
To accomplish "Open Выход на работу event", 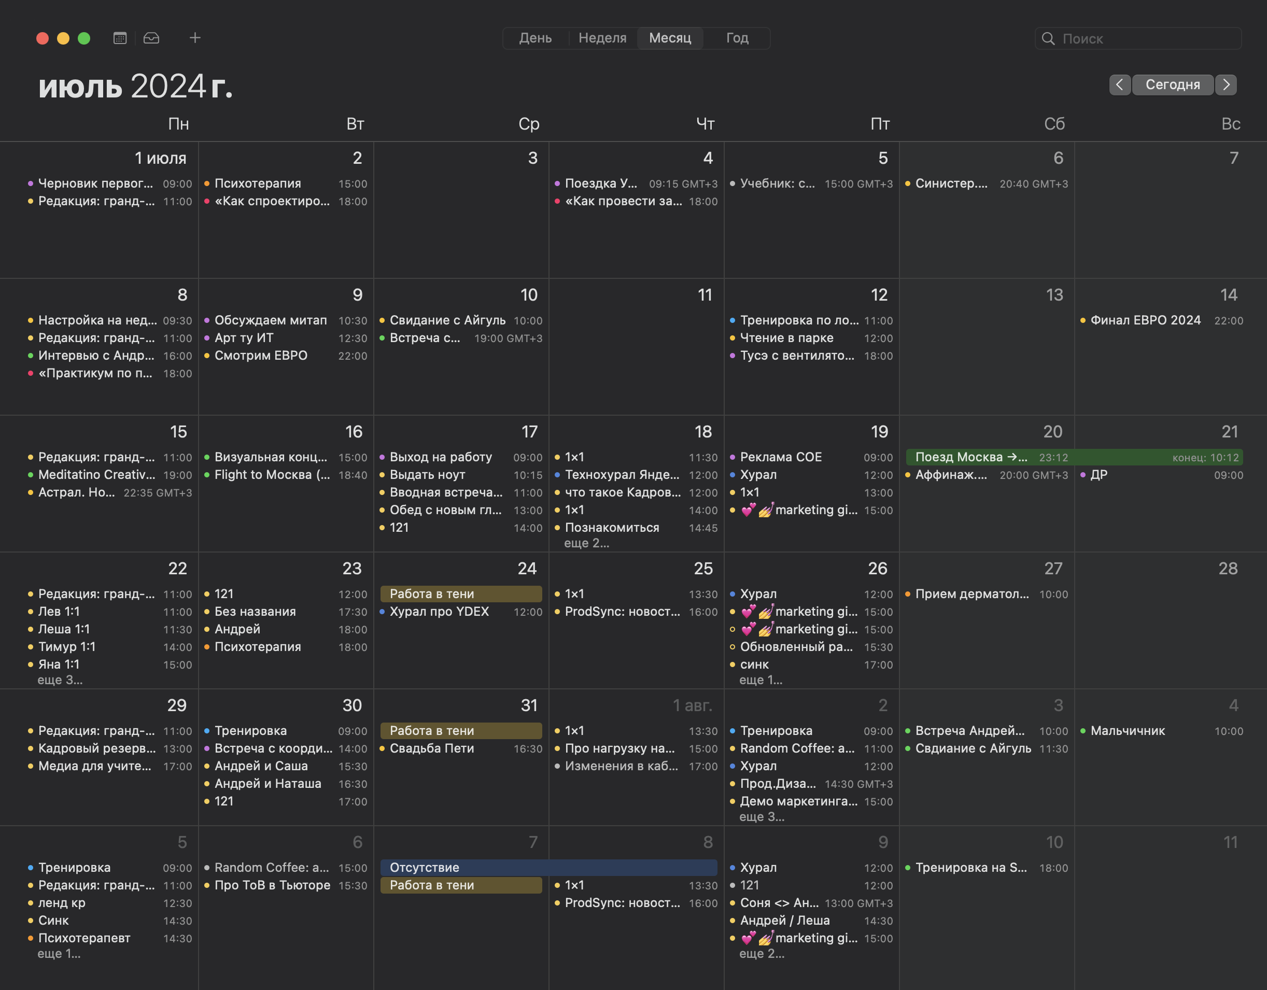I will click(x=461, y=458).
